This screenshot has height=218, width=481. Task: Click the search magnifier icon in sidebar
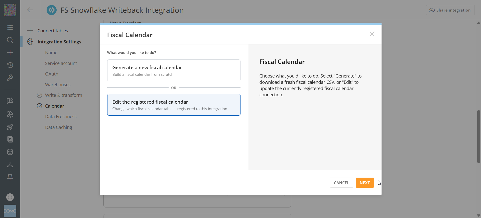pyautogui.click(x=10, y=40)
